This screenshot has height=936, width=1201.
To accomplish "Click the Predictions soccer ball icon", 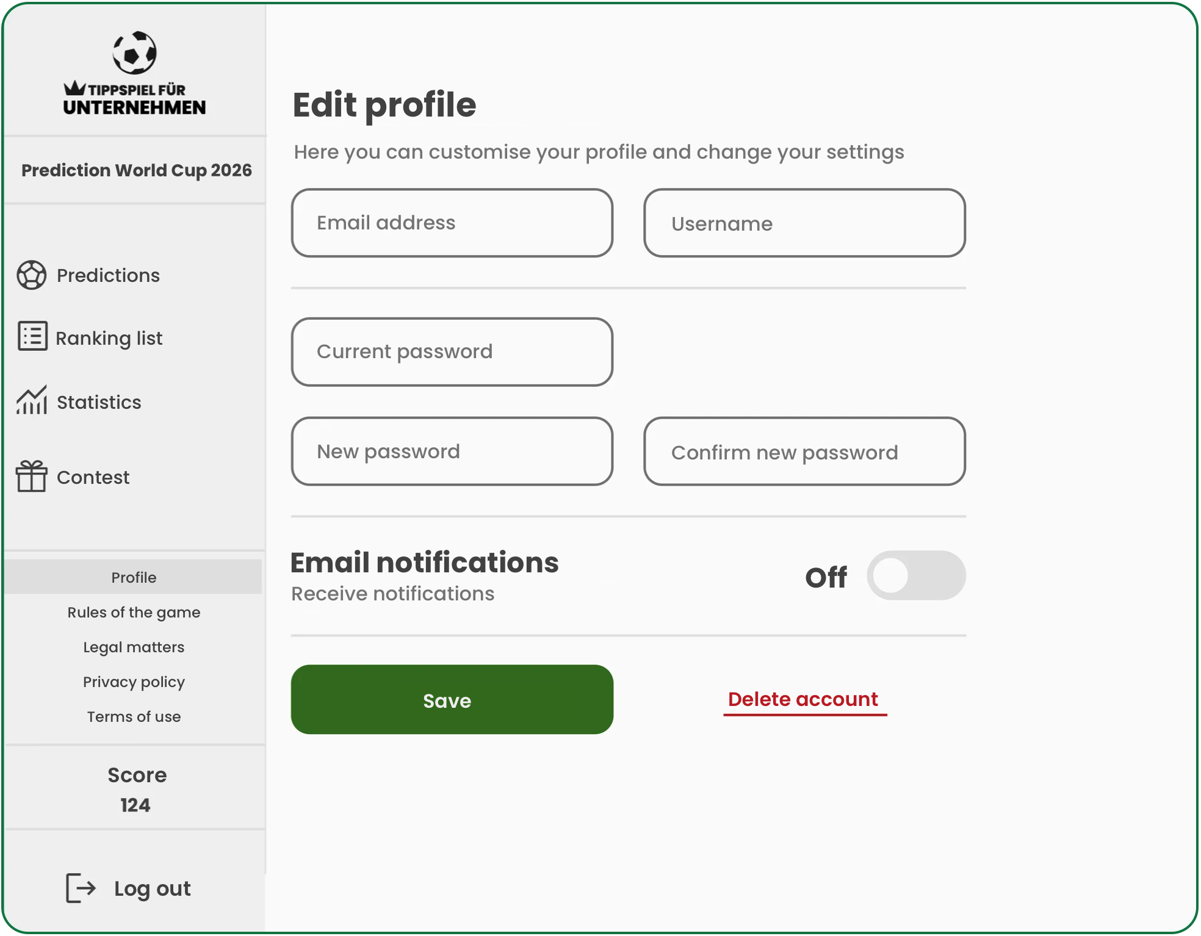I will pyautogui.click(x=32, y=275).
